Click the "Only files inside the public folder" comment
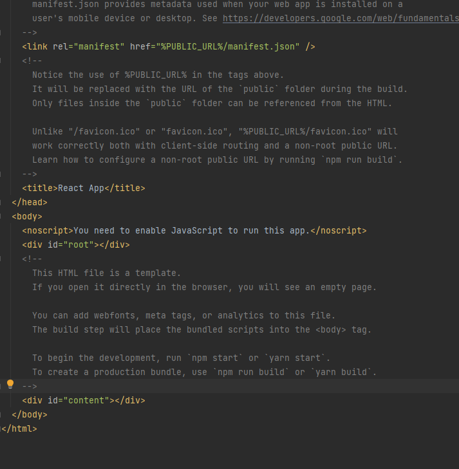 pyautogui.click(x=212, y=103)
